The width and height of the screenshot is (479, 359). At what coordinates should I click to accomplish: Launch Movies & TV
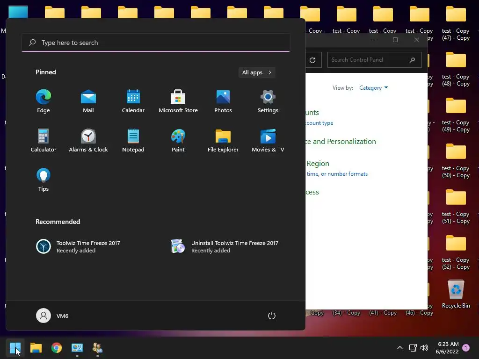tap(268, 140)
